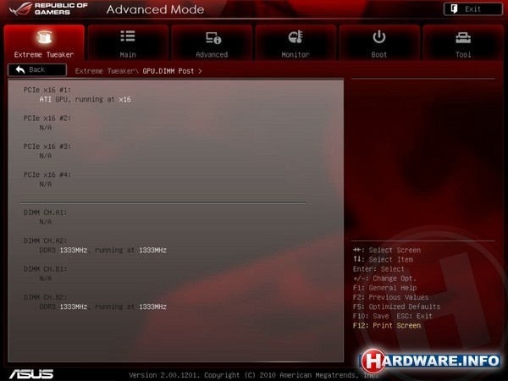This screenshot has height=381, width=508.
Task: Click the 'F2: Previous Values' line
Action: coord(390,297)
